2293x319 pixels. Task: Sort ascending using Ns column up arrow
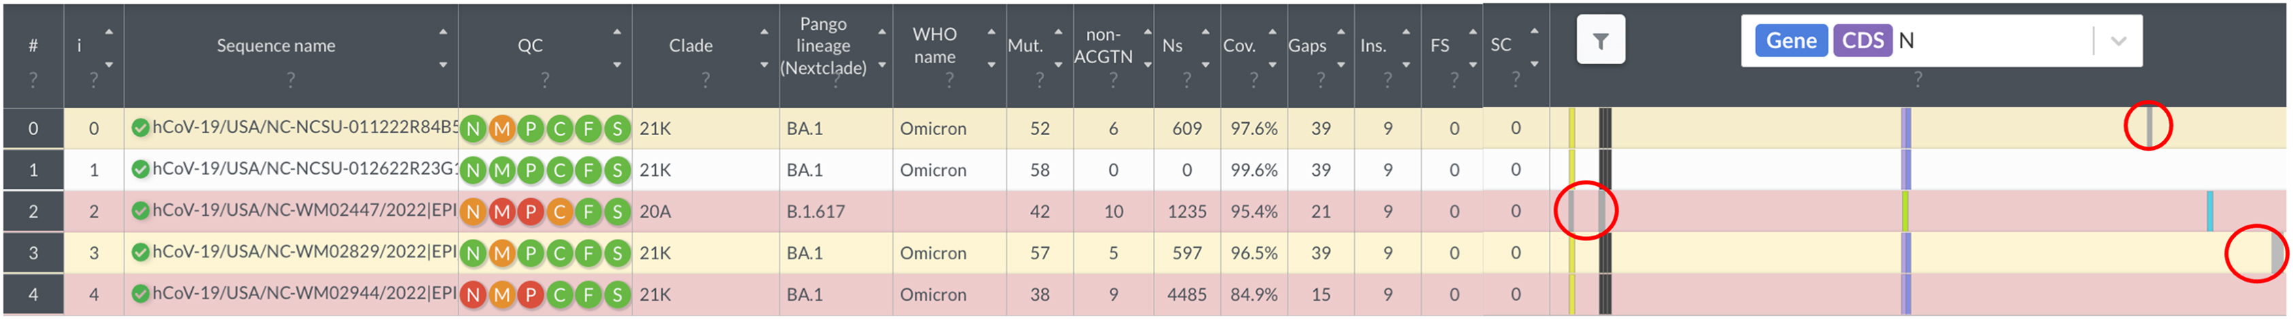click(x=1205, y=32)
